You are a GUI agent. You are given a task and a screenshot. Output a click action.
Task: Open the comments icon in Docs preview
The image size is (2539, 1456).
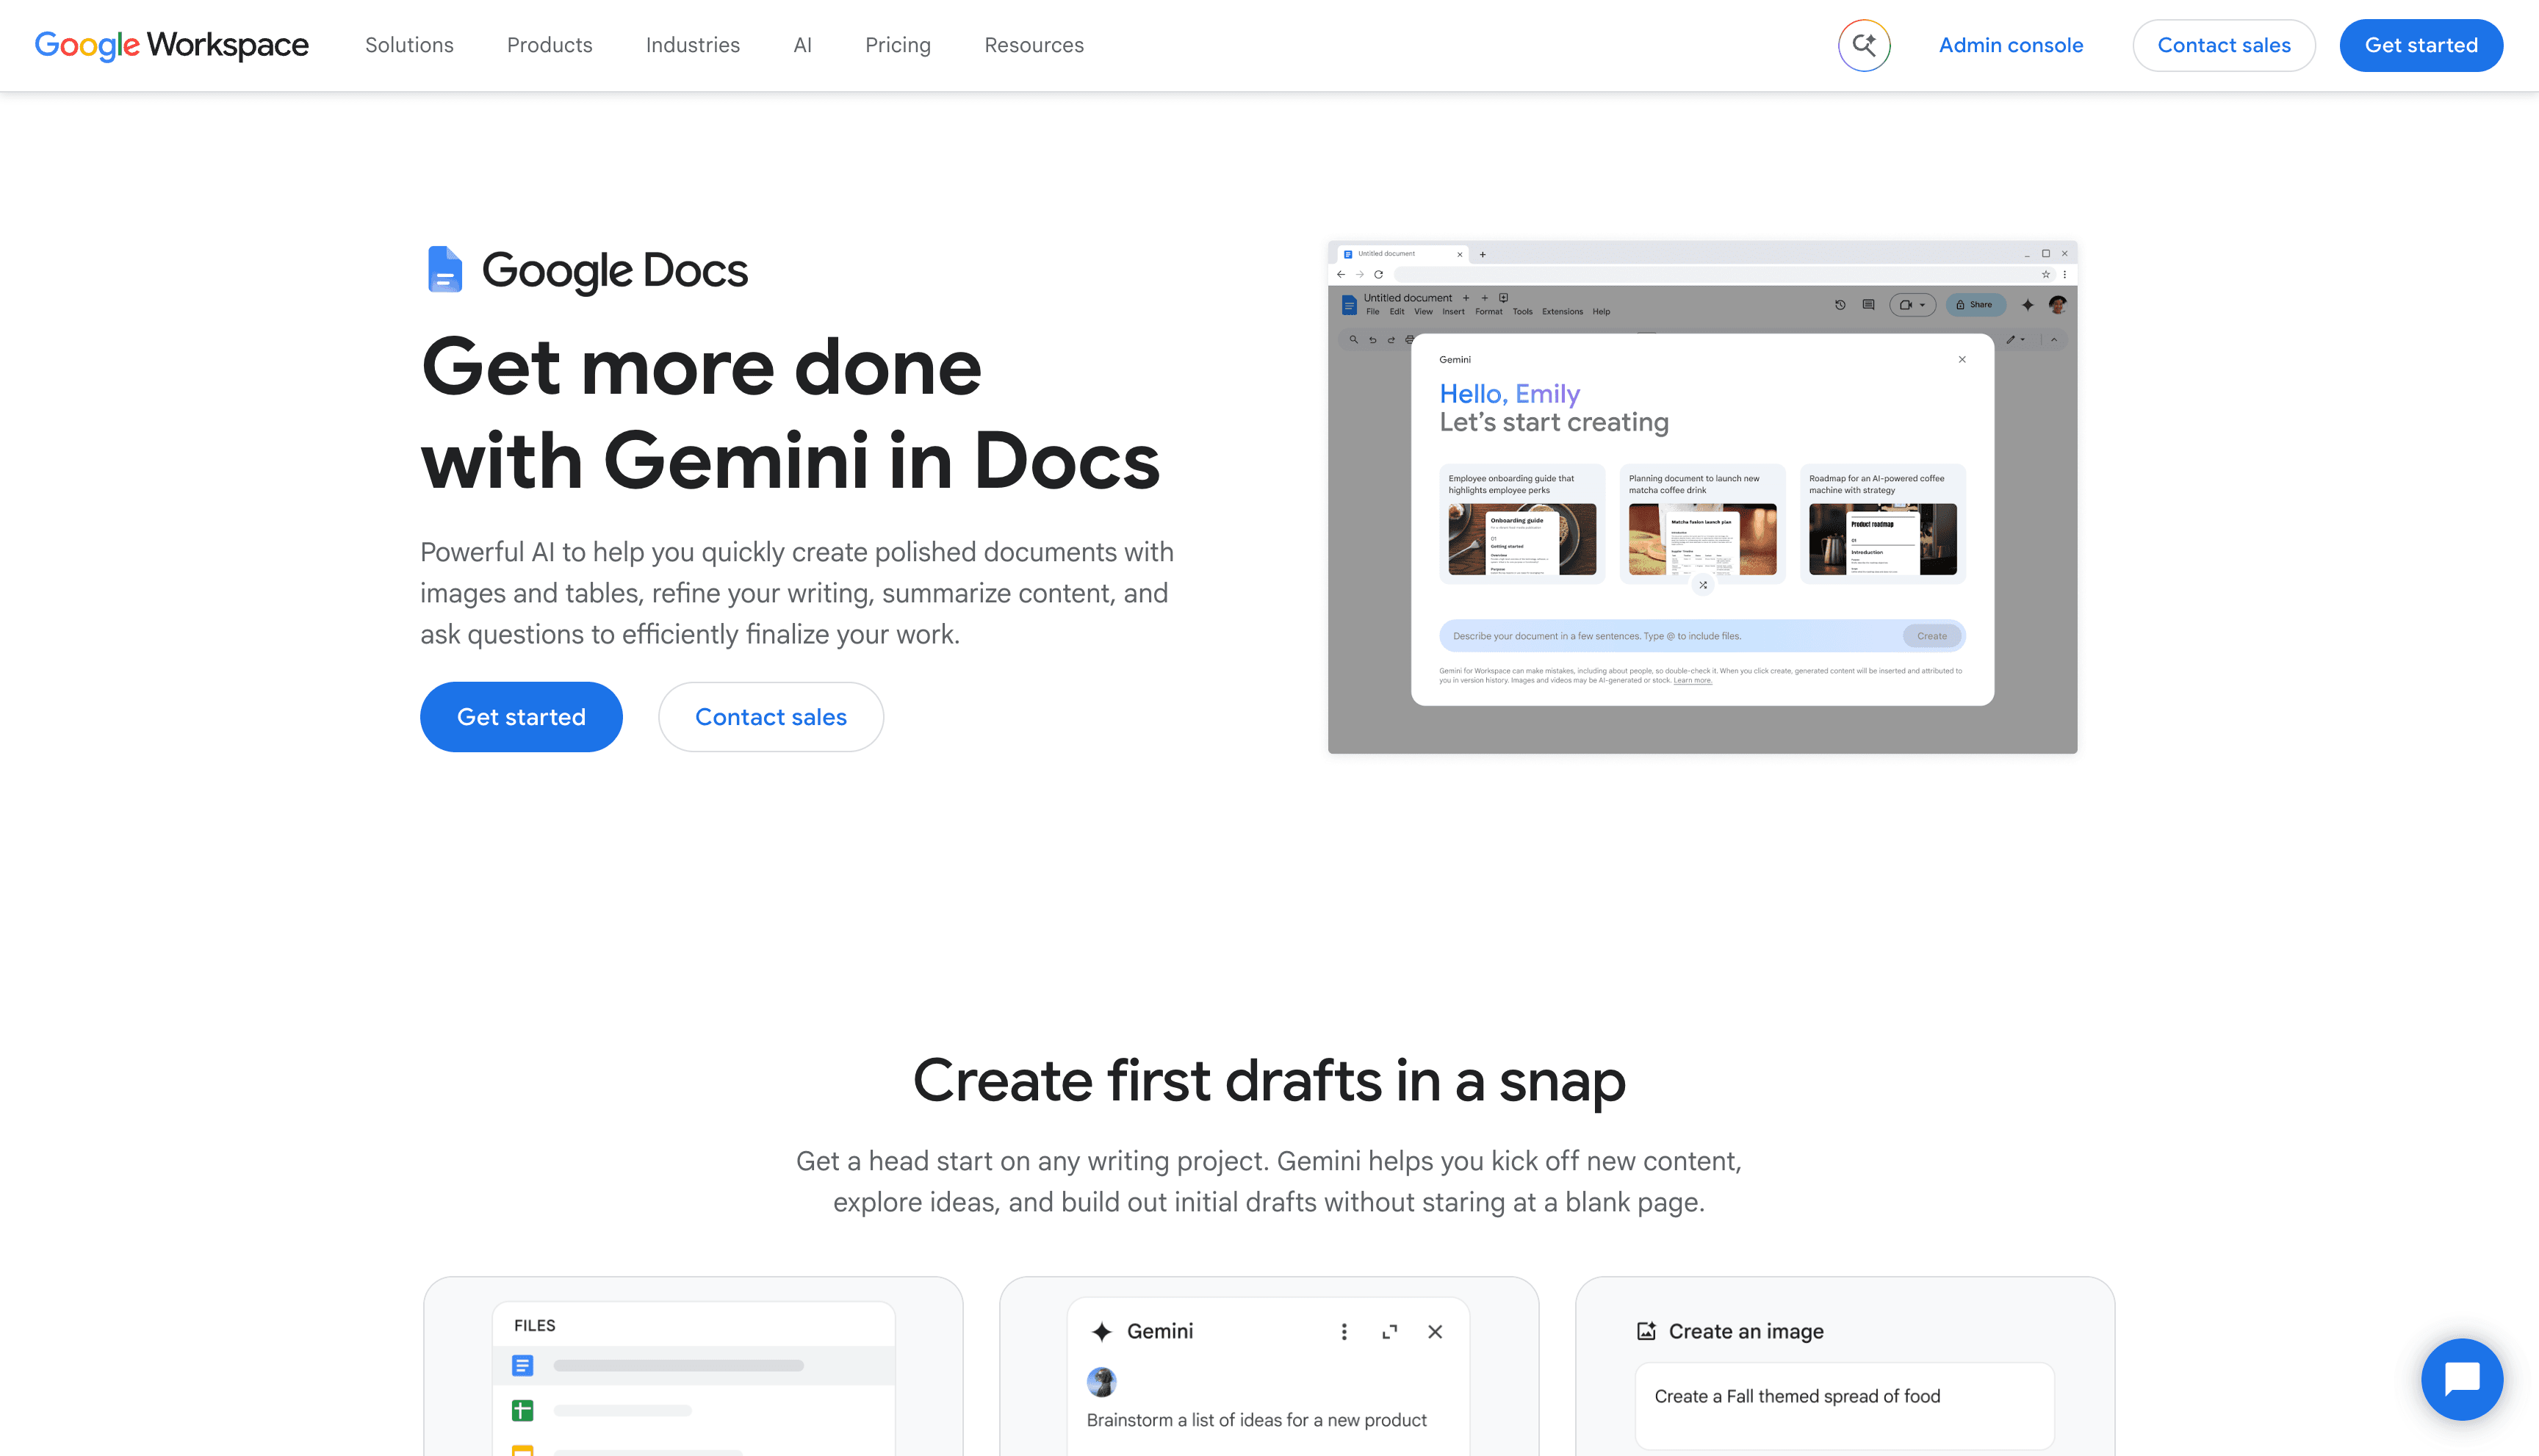pos(1868,305)
